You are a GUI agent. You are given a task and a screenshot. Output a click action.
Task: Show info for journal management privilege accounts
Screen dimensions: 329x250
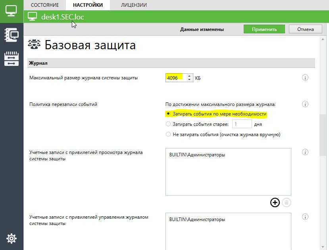point(305,217)
